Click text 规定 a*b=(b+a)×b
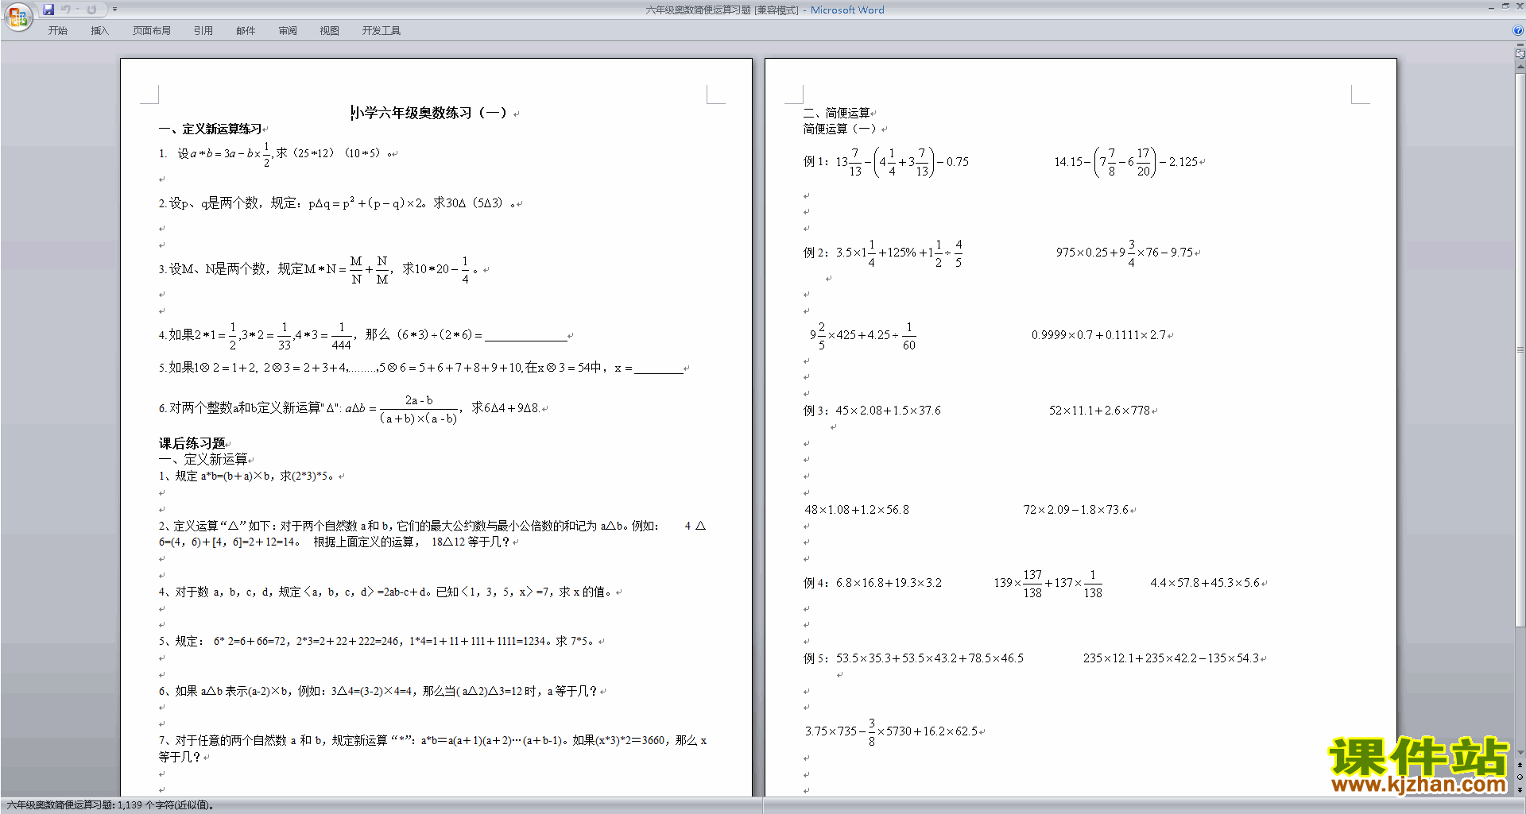This screenshot has width=1526, height=814. [x=226, y=476]
